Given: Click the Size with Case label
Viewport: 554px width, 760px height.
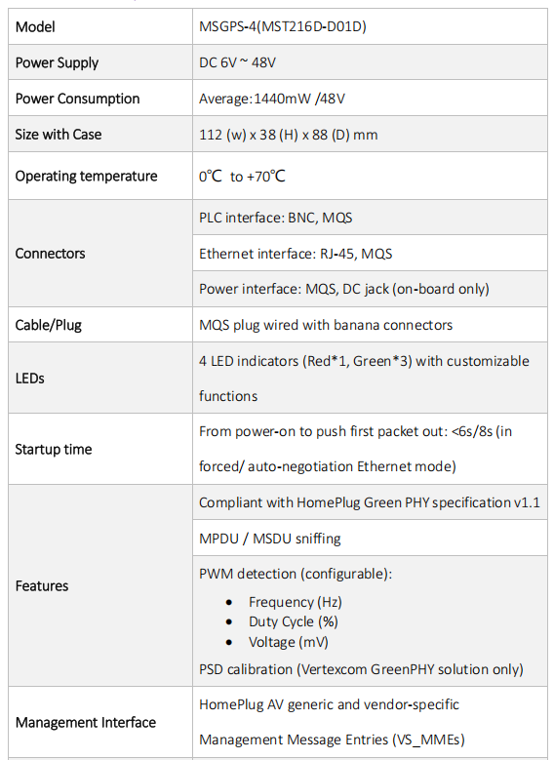Looking at the screenshot, I should [59, 135].
